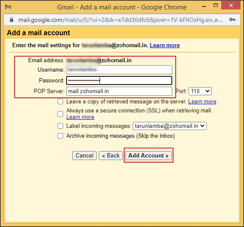
Task: Click the lock icon in address bar
Action: pos(12,20)
